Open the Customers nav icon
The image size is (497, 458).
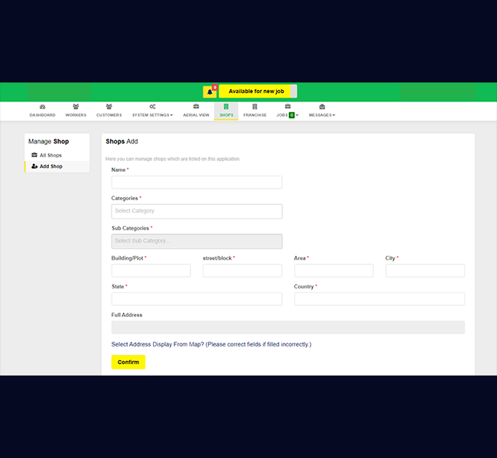(x=109, y=107)
